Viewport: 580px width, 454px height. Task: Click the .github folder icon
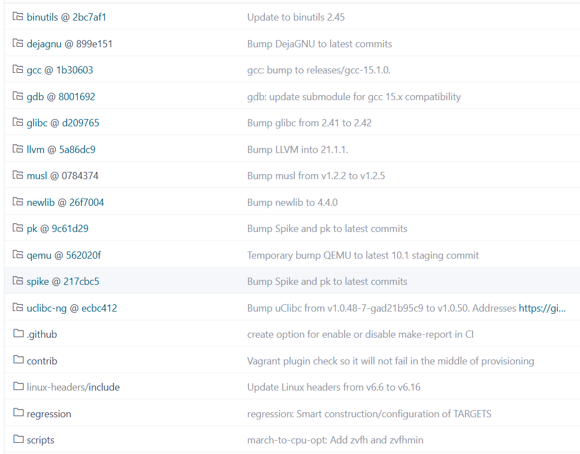click(x=18, y=333)
